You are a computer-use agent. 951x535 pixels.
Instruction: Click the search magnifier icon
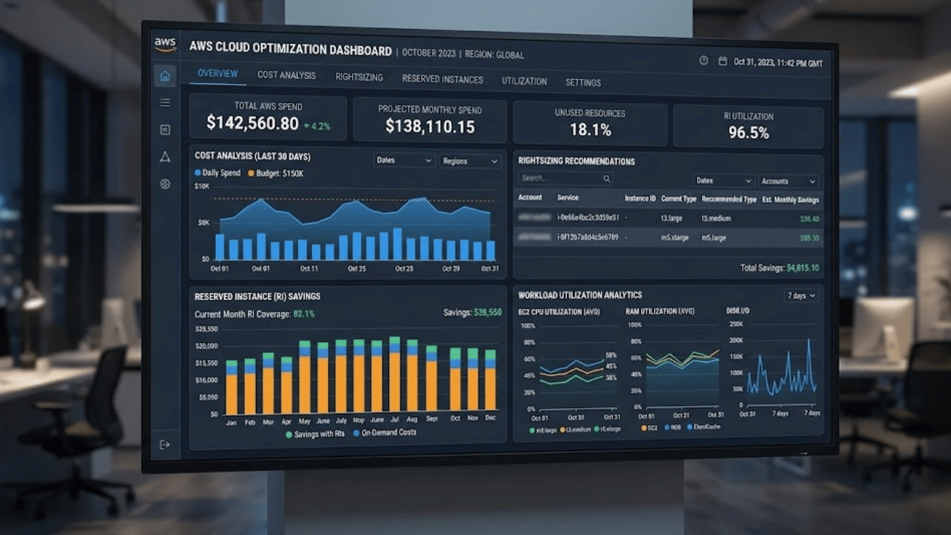[x=606, y=179]
